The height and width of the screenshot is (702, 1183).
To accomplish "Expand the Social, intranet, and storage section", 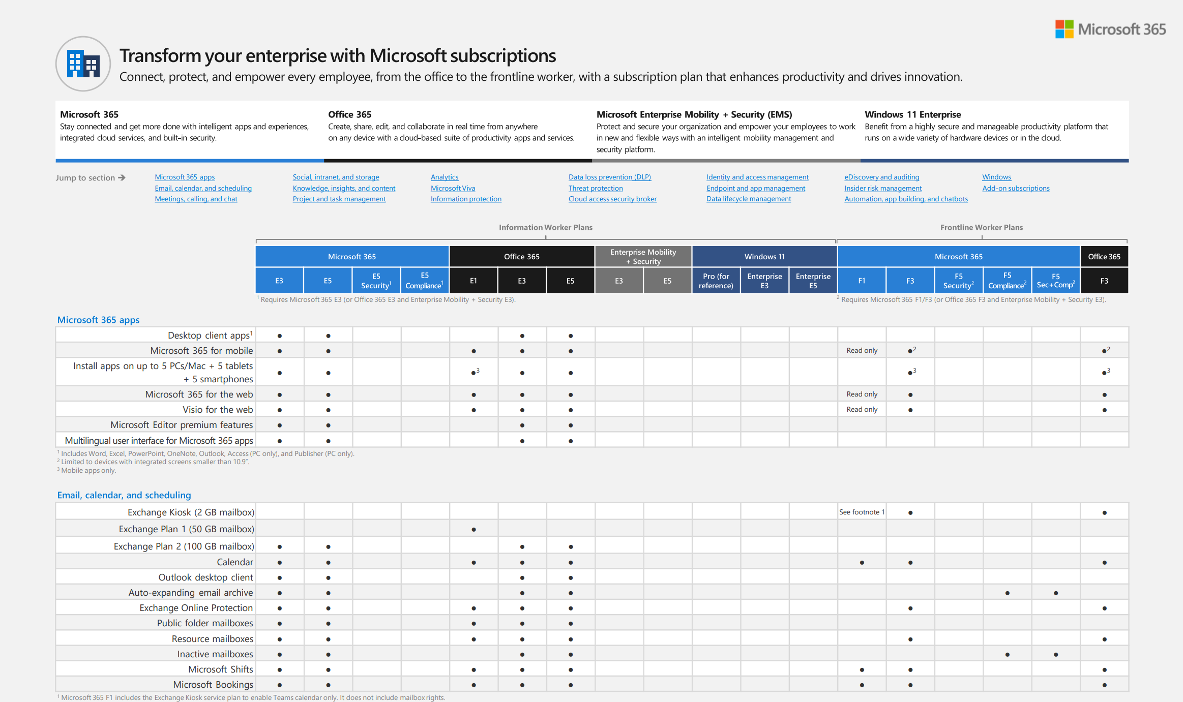I will (x=336, y=177).
